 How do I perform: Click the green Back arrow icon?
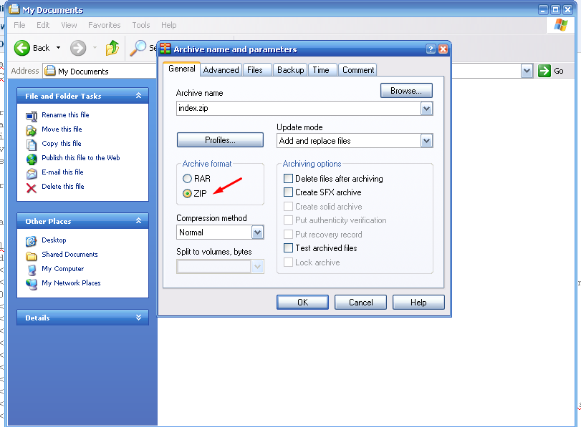click(x=22, y=48)
